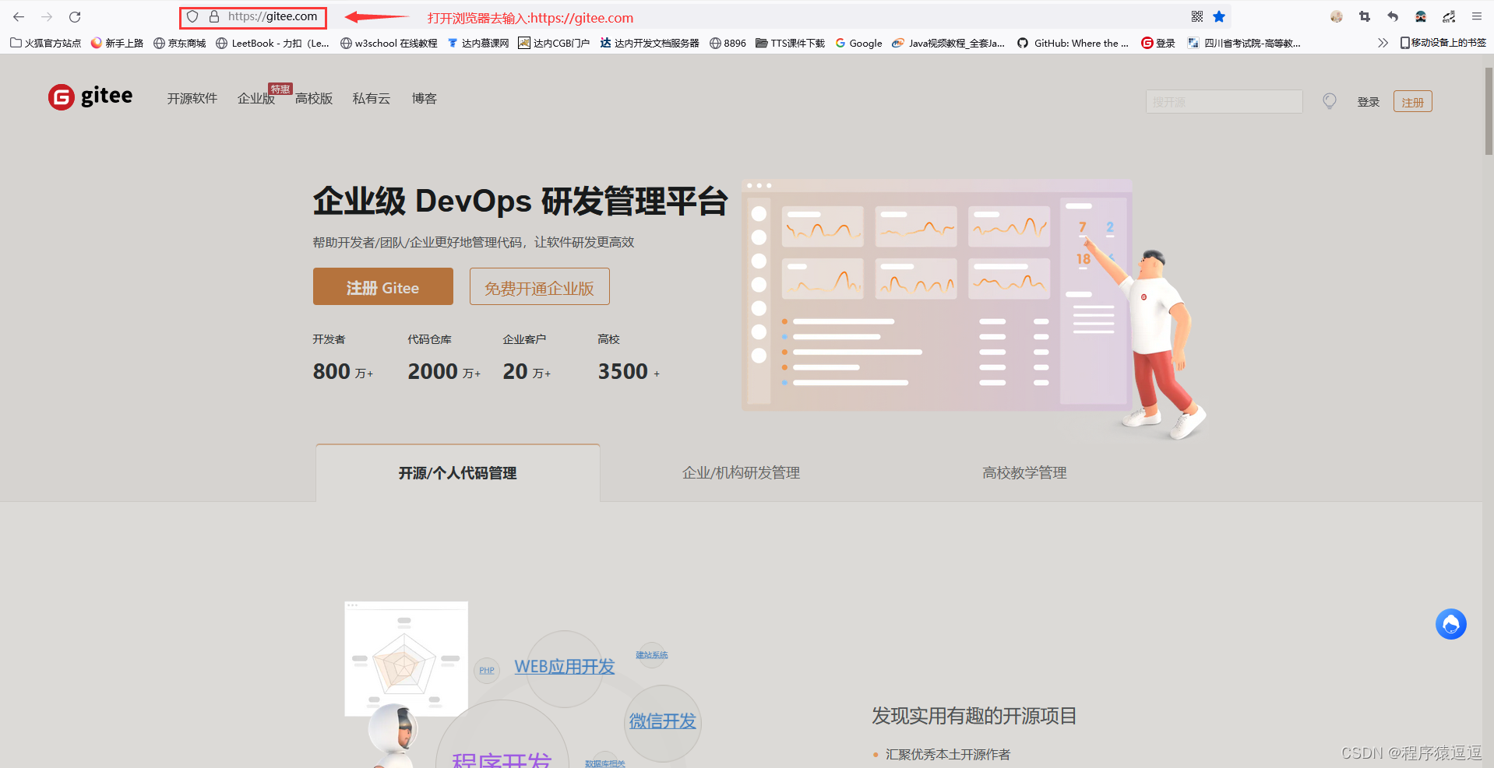Open the 博客 navigation item
Image resolution: width=1494 pixels, height=768 pixels.
point(424,98)
